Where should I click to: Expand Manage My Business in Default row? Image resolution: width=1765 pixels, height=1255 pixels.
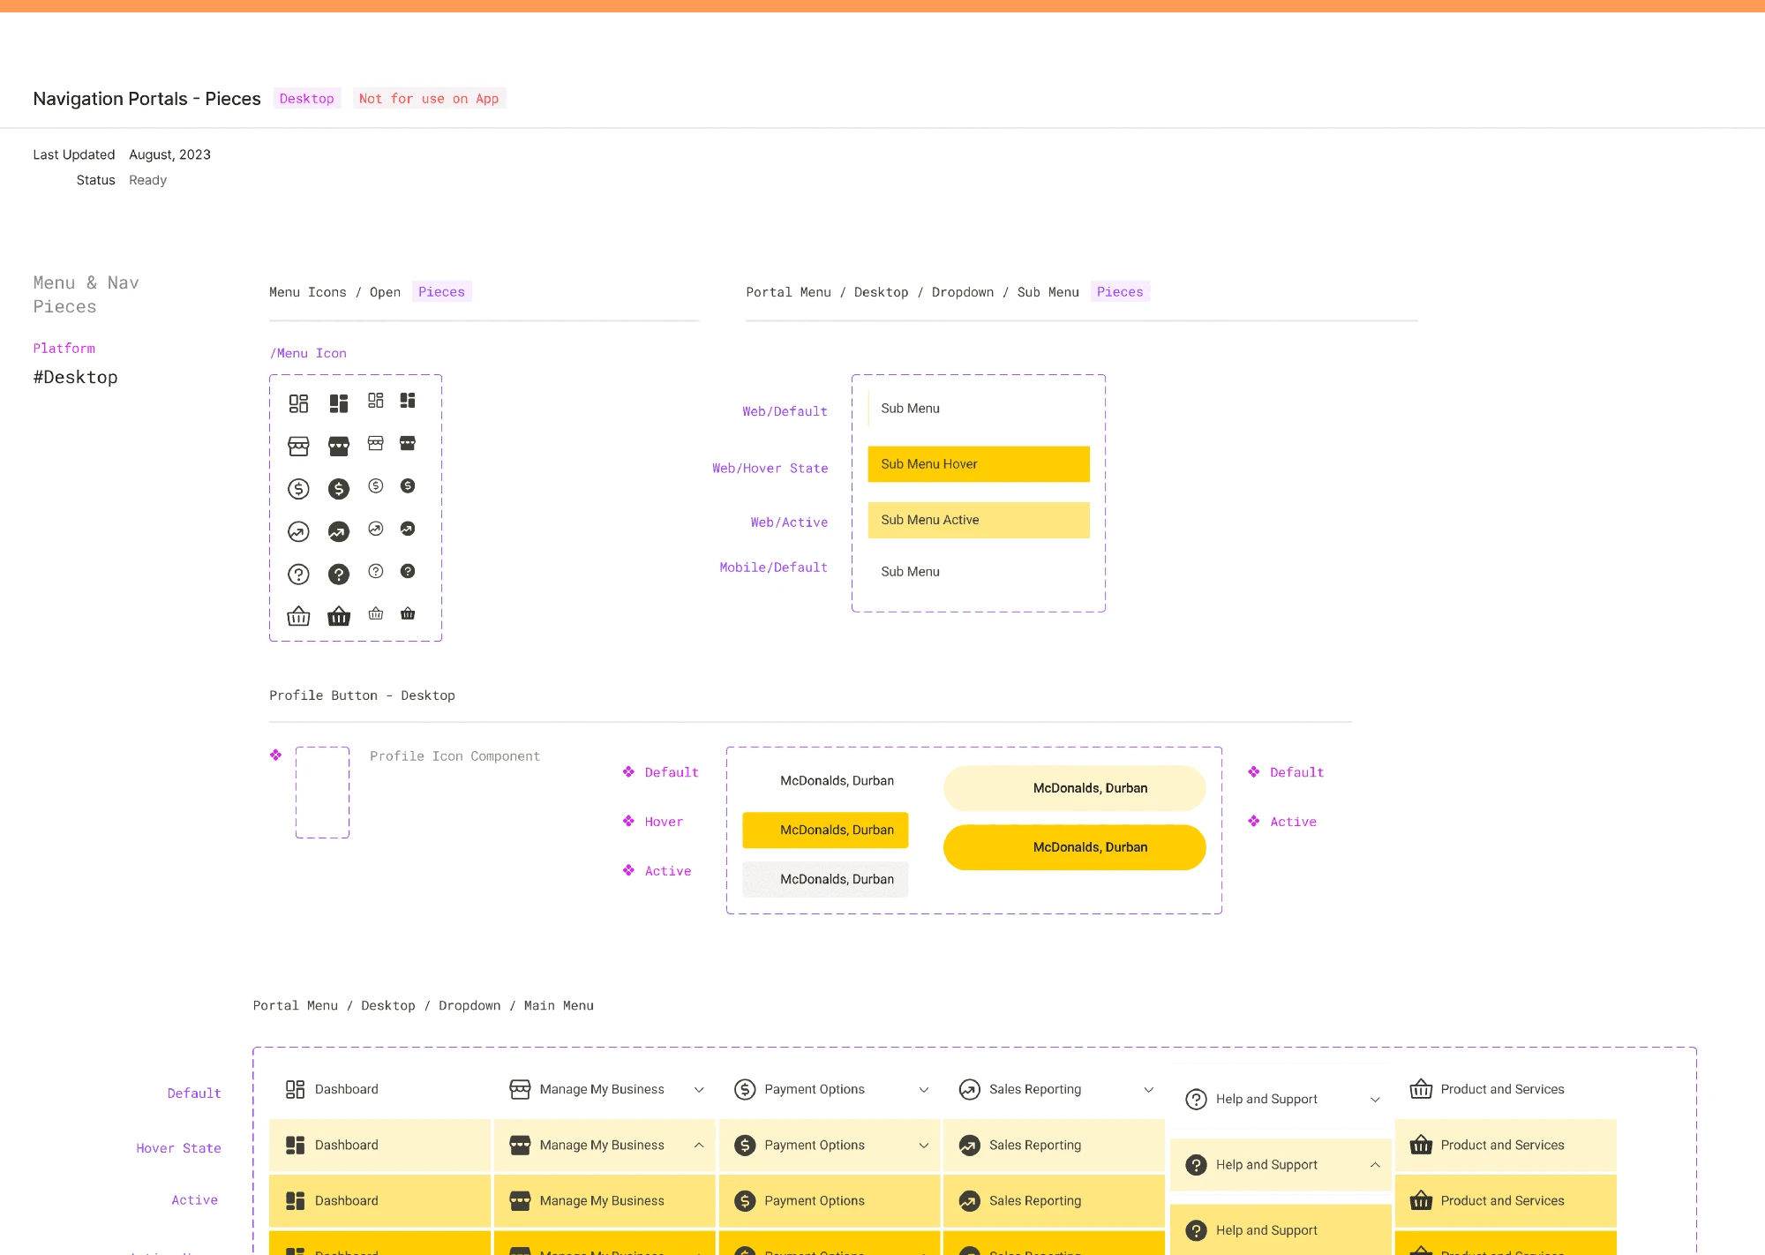pos(699,1090)
